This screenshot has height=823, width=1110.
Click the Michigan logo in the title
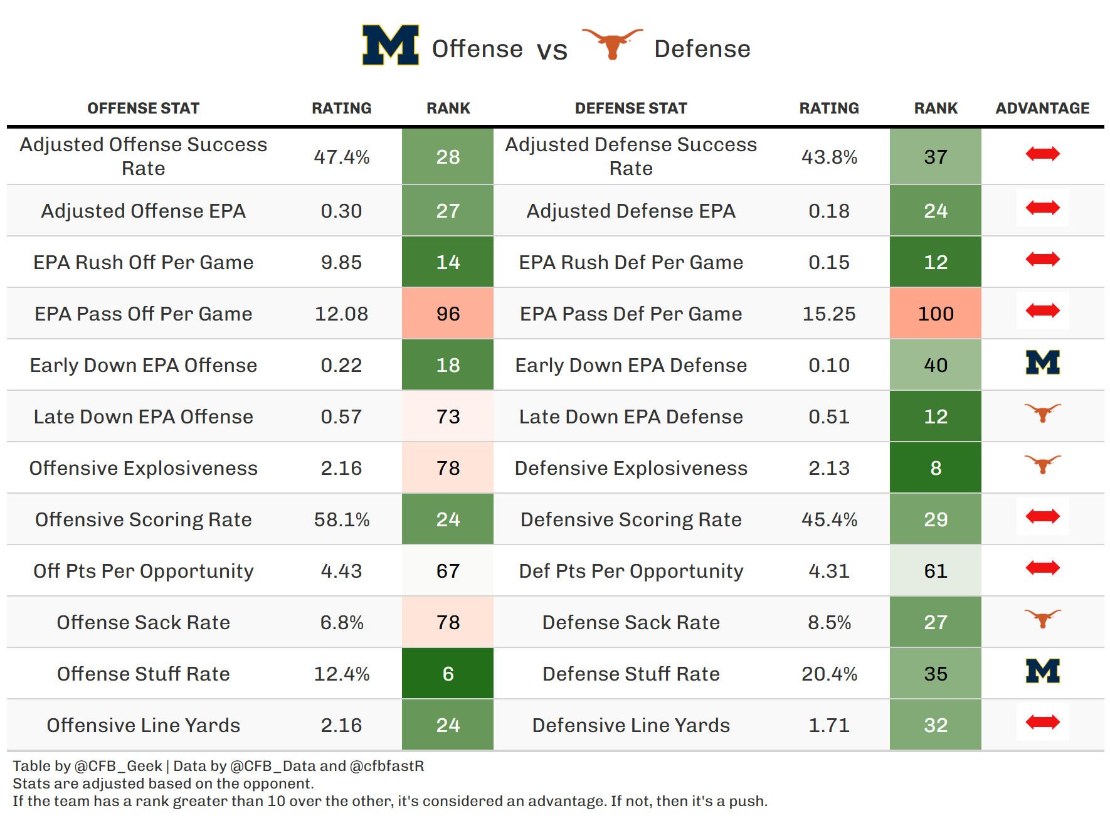[390, 45]
